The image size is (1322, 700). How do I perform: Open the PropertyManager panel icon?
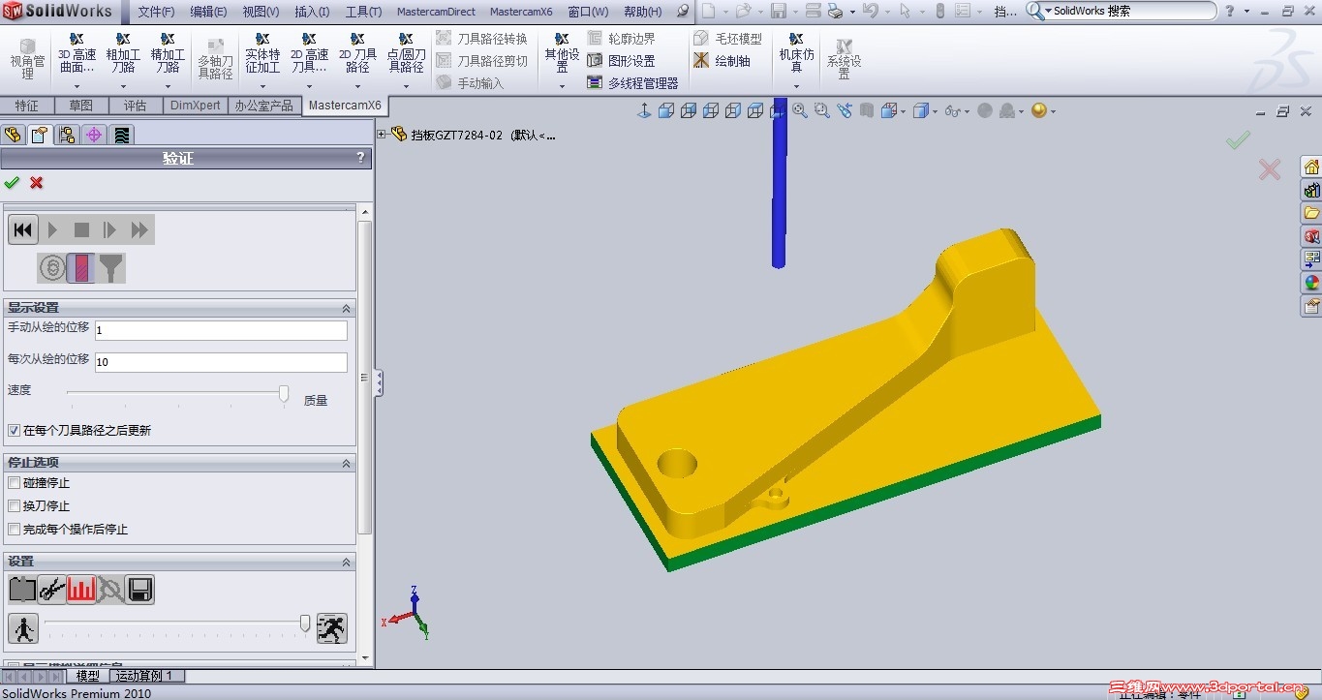[40, 135]
